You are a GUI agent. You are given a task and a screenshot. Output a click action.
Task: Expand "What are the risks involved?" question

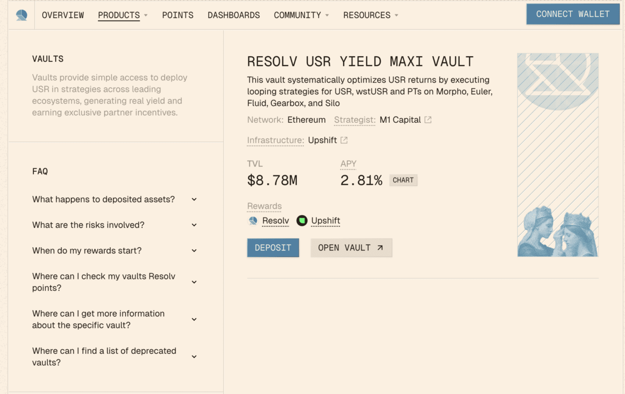click(194, 225)
